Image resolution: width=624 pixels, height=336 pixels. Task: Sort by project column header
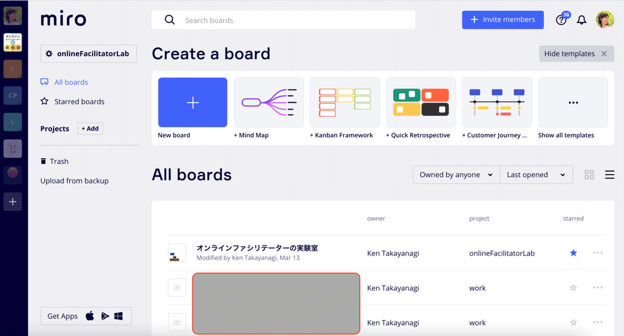pyautogui.click(x=479, y=218)
